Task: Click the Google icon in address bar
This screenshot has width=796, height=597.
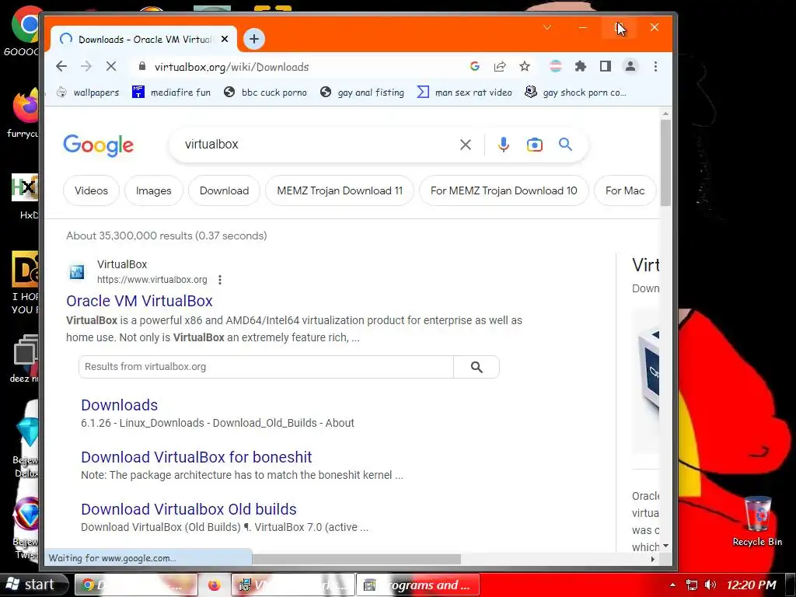Action: click(475, 67)
